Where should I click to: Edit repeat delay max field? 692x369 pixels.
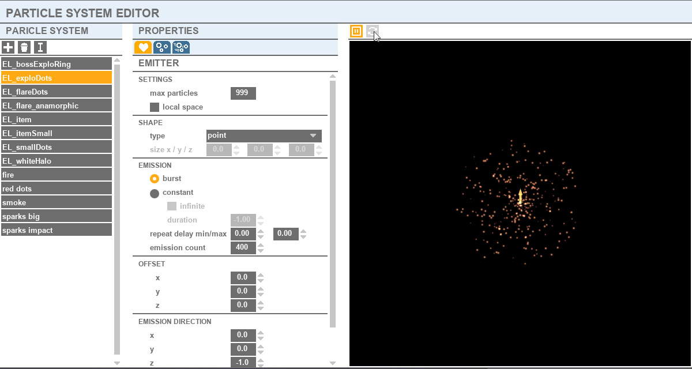click(x=286, y=234)
